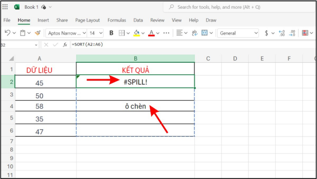317x179 pixels.
Task: Toggle Bold formatting
Action: (111, 33)
